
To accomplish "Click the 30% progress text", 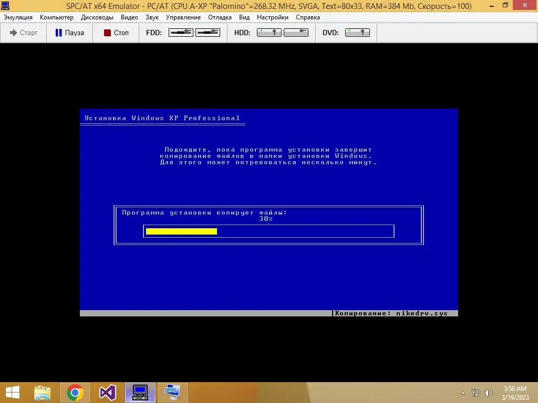I will point(266,219).
